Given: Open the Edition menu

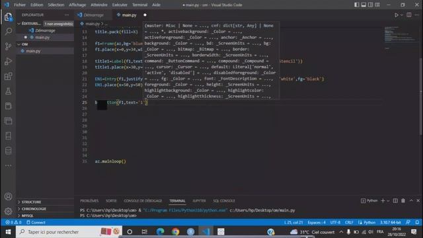Looking at the screenshot, I should tap(37, 5).
